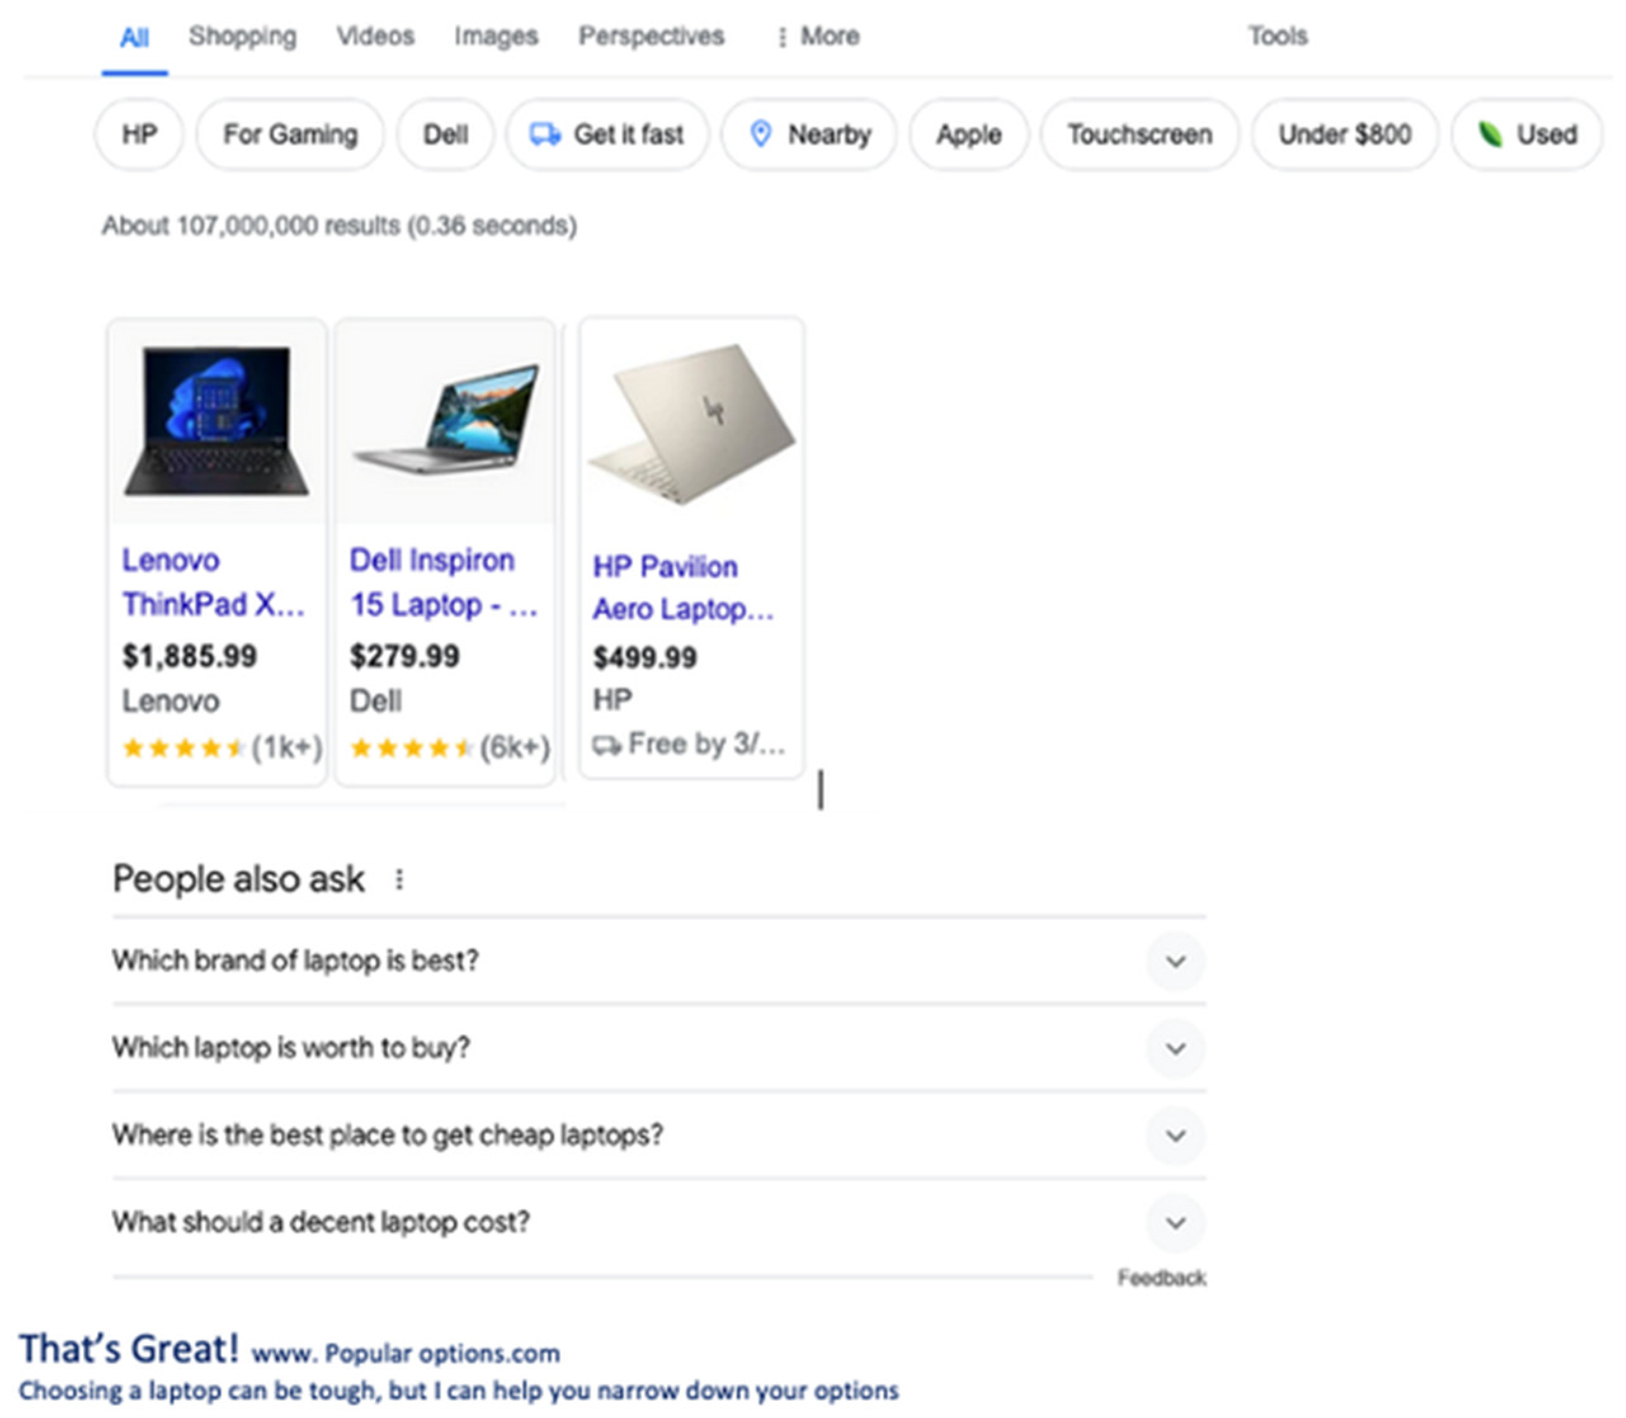Switch to the Shopping tab
The image size is (1626, 1418).
[242, 36]
